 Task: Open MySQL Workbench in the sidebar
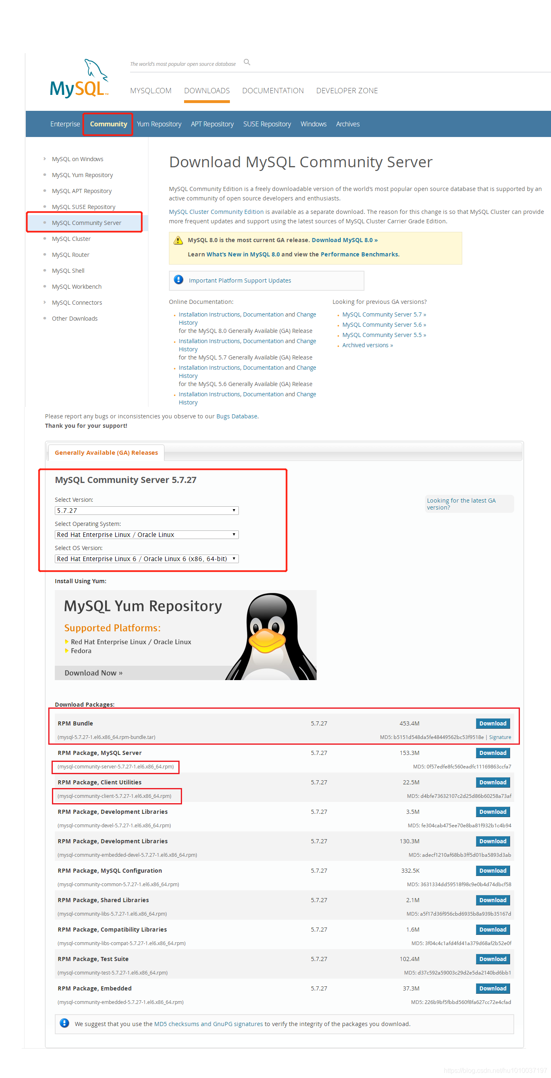[76, 287]
